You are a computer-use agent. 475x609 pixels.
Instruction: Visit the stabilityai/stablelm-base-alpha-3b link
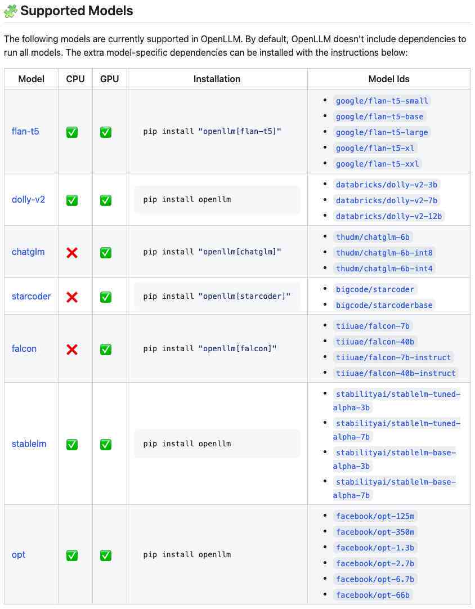pos(395,459)
